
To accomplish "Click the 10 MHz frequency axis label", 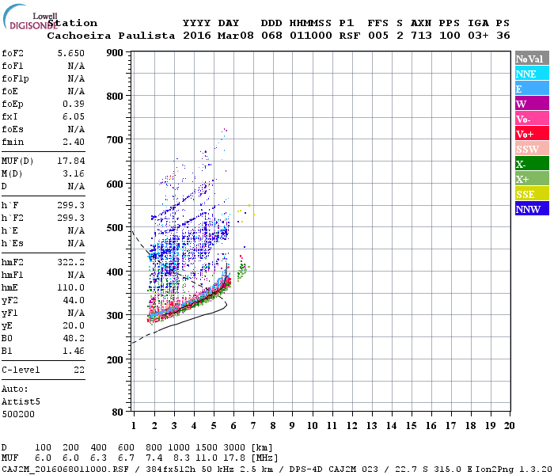I will tap(313, 426).
